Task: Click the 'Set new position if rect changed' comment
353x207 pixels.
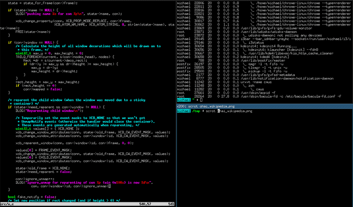Action: [64, 200]
